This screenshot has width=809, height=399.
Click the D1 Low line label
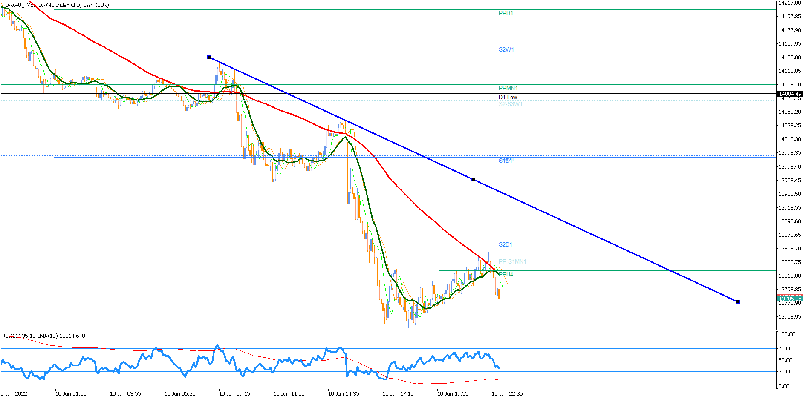click(508, 98)
